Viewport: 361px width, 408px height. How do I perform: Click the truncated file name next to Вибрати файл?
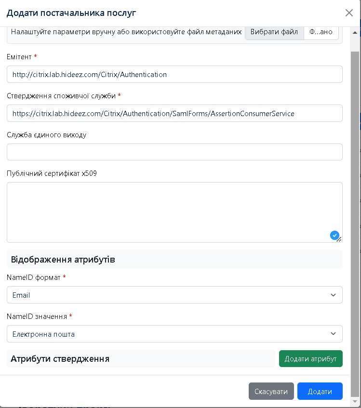click(x=321, y=32)
